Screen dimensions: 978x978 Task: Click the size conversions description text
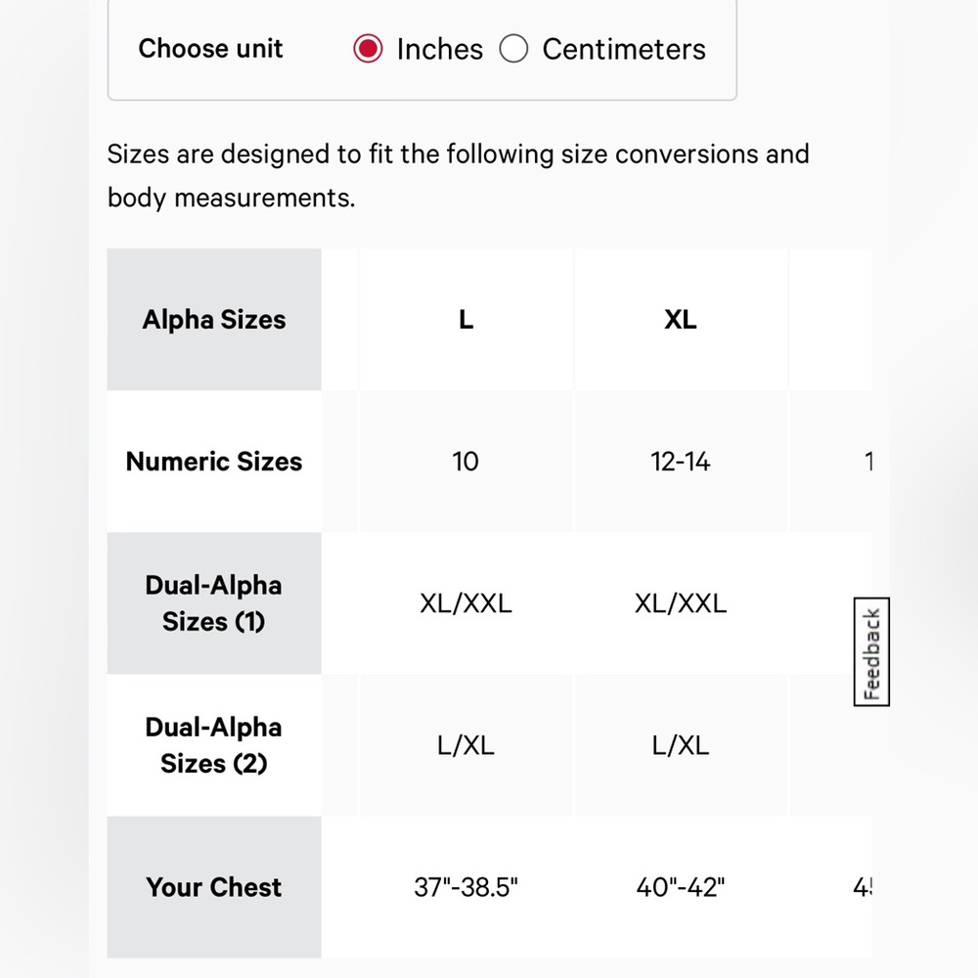[x=458, y=176]
